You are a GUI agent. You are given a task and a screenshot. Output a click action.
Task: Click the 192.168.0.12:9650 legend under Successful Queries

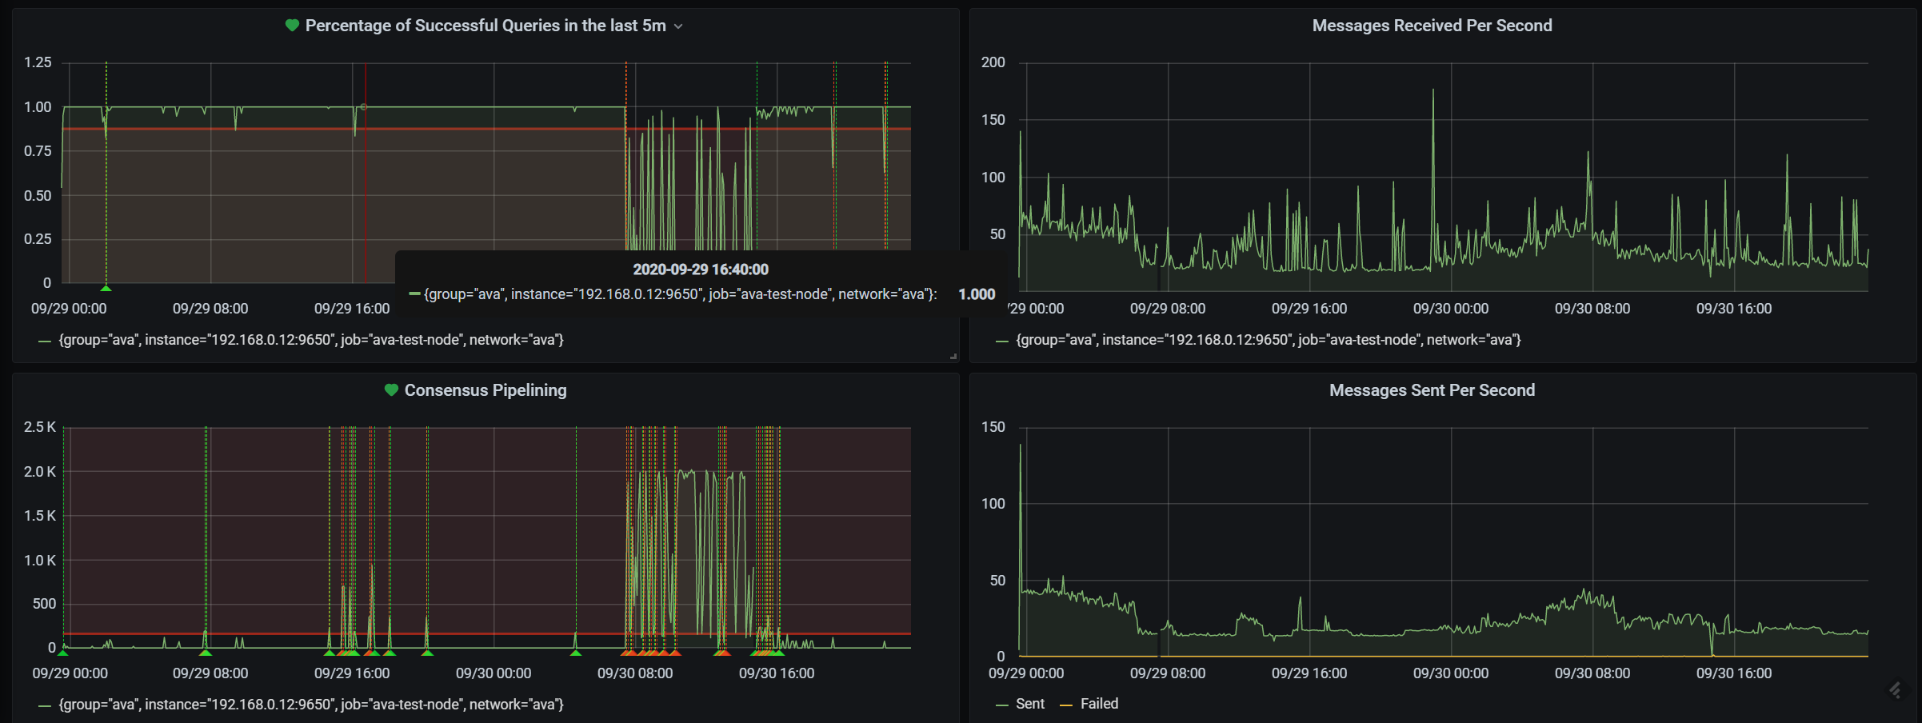(310, 339)
